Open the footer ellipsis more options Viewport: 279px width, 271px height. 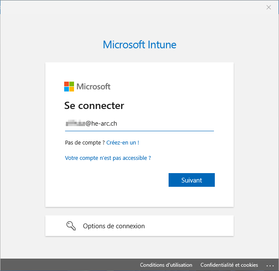coord(270,265)
